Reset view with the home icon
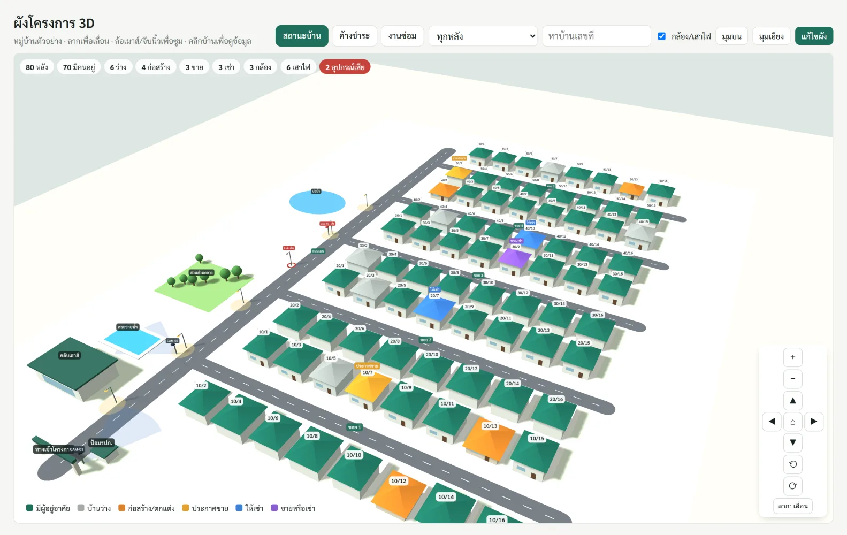Viewport: 847px width, 535px height. [x=792, y=422]
